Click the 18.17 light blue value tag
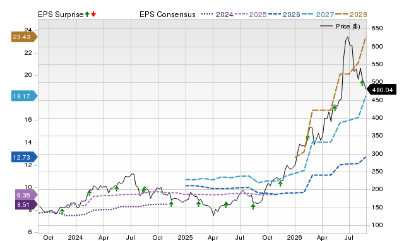The height and width of the screenshot is (241, 404). coord(24,96)
